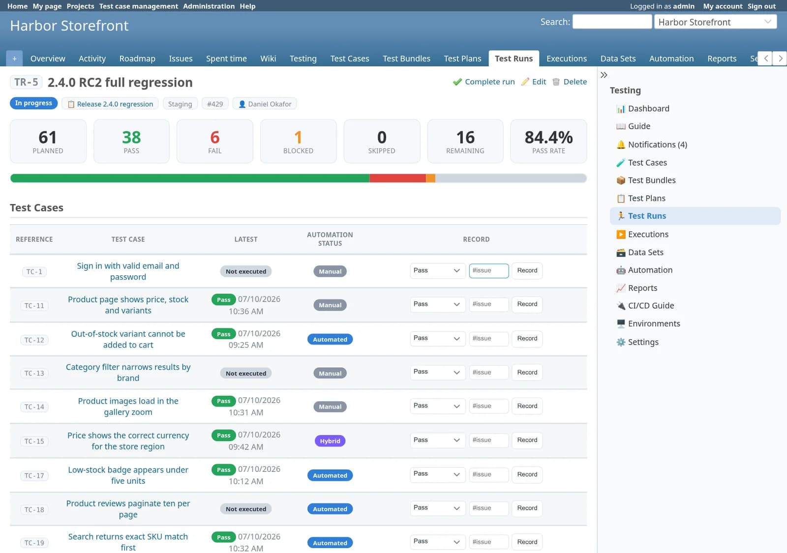Click the Data Sets icon in sidebar
The width and height of the screenshot is (787, 553).
[621, 253]
